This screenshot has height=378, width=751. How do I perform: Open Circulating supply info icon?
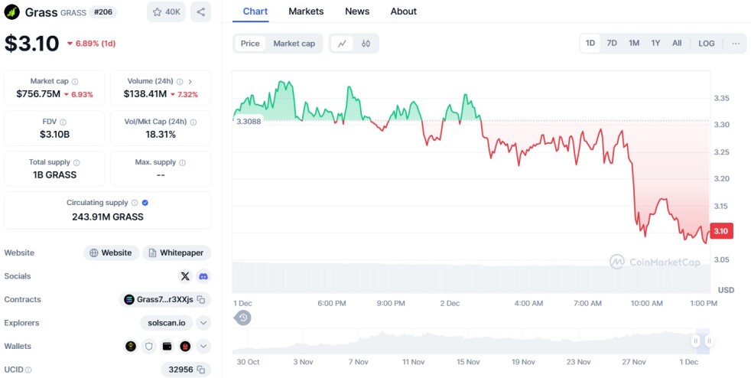coord(135,203)
